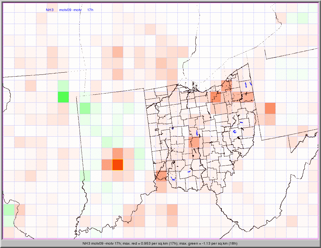Image resolution: width=321 pixels, height=248 pixels.
Task: Click the light green cell at bottom-left edge
Action: 8,210
